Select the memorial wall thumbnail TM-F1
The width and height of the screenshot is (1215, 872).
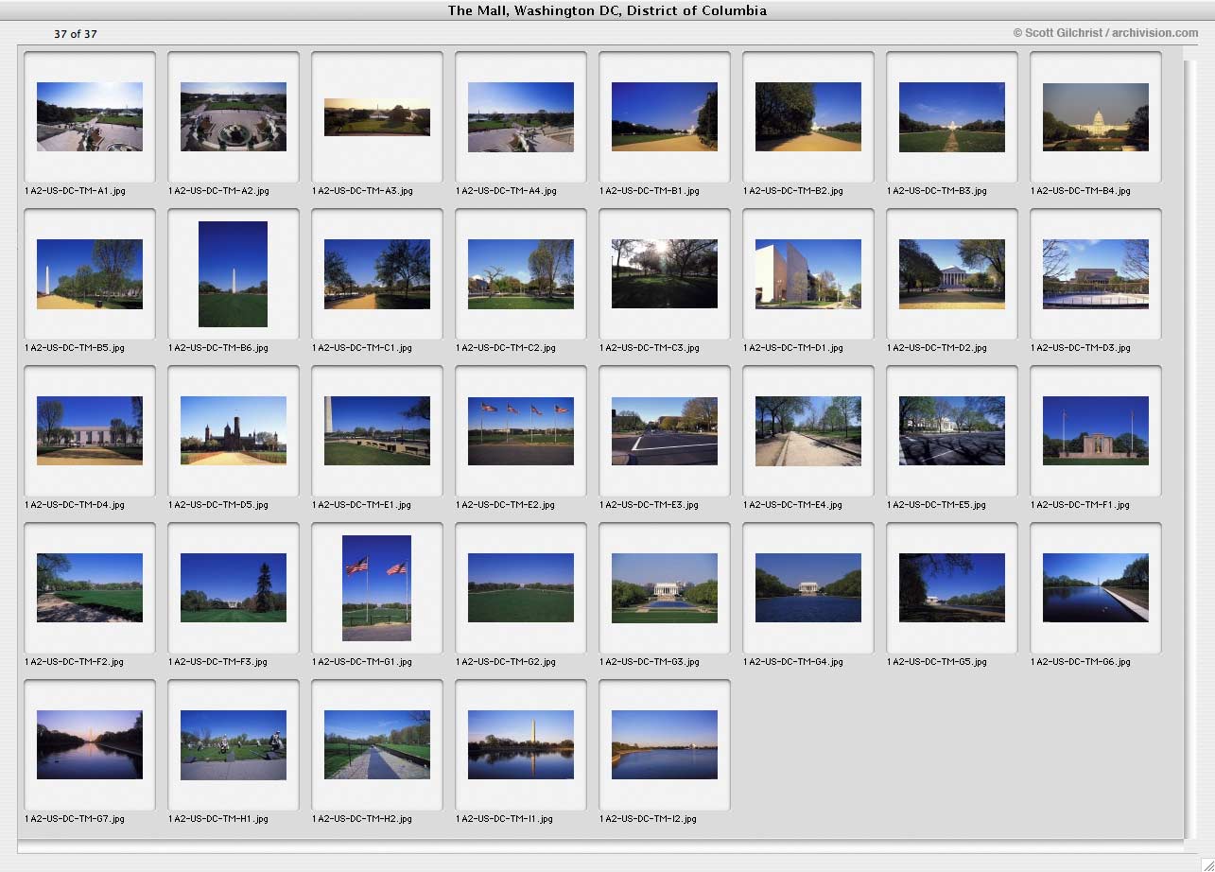point(1096,430)
